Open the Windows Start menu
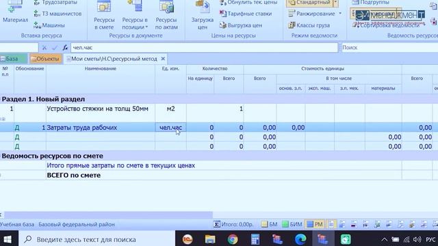The width and height of the screenshot is (438, 246). pos(8,239)
